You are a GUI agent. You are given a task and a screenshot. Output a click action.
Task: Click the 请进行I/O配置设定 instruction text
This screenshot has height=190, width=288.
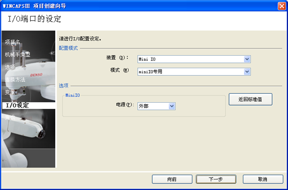(x=80, y=39)
